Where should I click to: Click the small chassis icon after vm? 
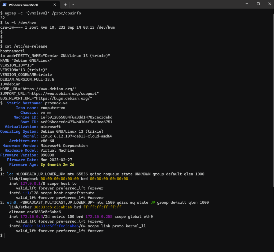pos(49,113)
